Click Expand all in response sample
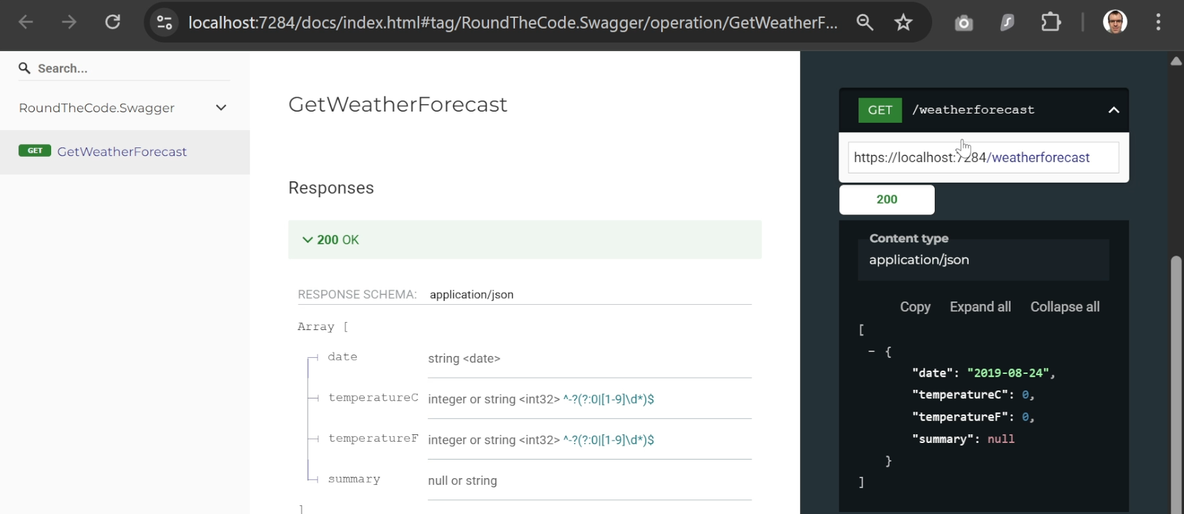This screenshot has height=514, width=1184. (980, 307)
